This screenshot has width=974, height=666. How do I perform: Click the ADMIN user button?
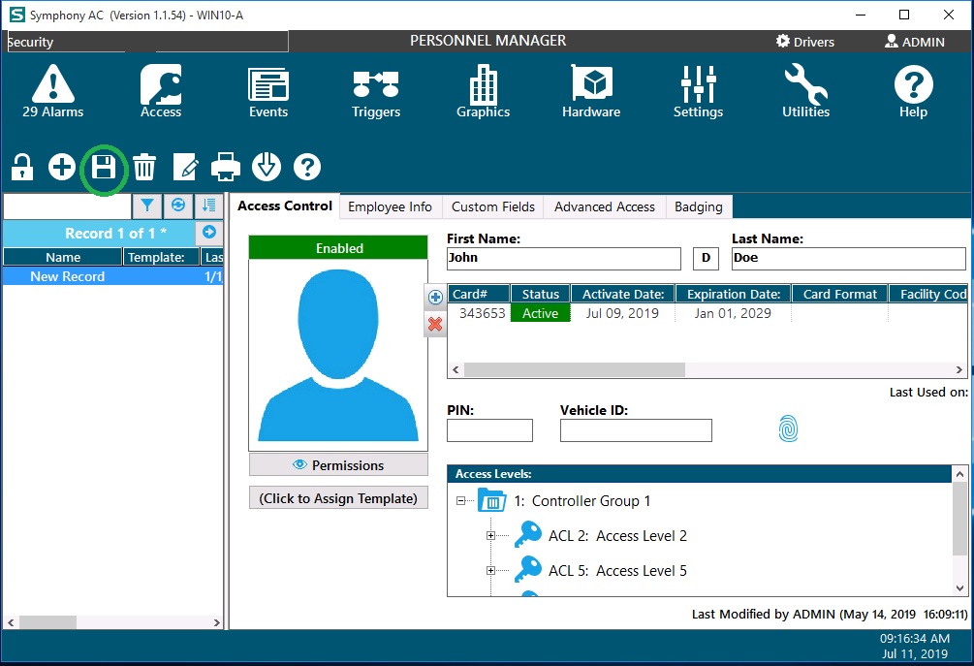(x=914, y=42)
